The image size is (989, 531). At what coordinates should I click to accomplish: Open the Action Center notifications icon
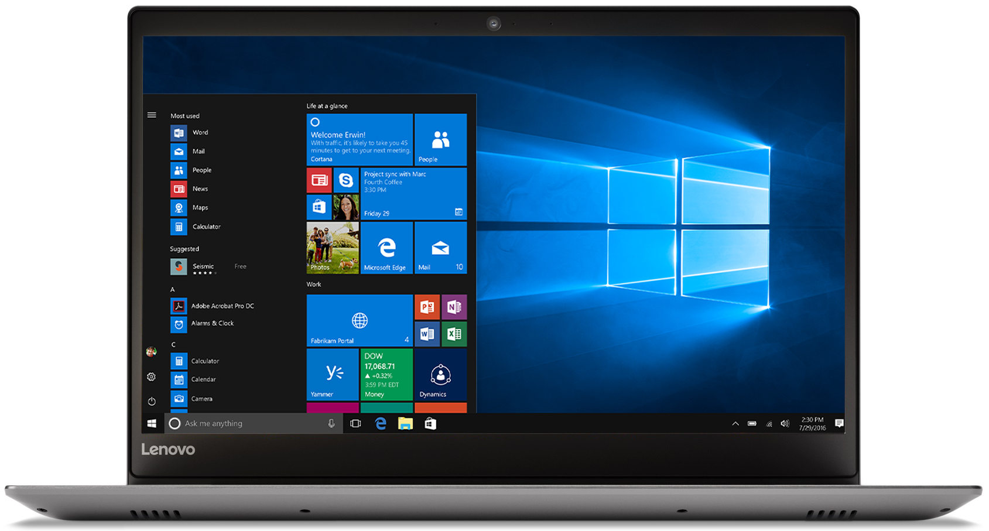pyautogui.click(x=839, y=423)
